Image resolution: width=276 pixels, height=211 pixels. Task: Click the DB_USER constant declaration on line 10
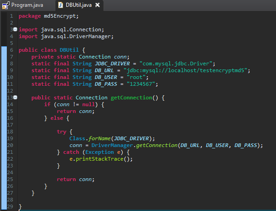tap(106, 77)
